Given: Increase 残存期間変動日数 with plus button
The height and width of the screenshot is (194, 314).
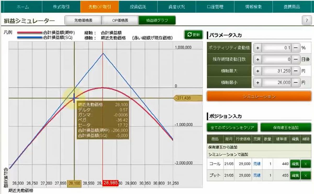Looking at the screenshot, I should point(257,59).
